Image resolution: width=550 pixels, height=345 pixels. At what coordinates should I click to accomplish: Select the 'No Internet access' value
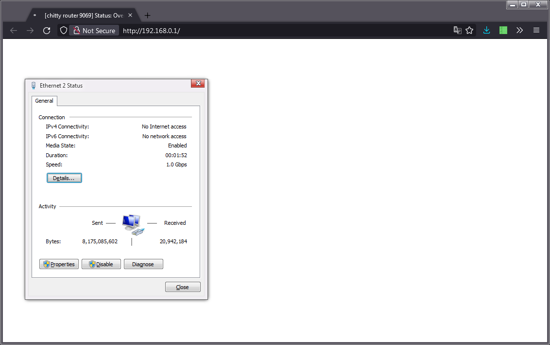164,127
